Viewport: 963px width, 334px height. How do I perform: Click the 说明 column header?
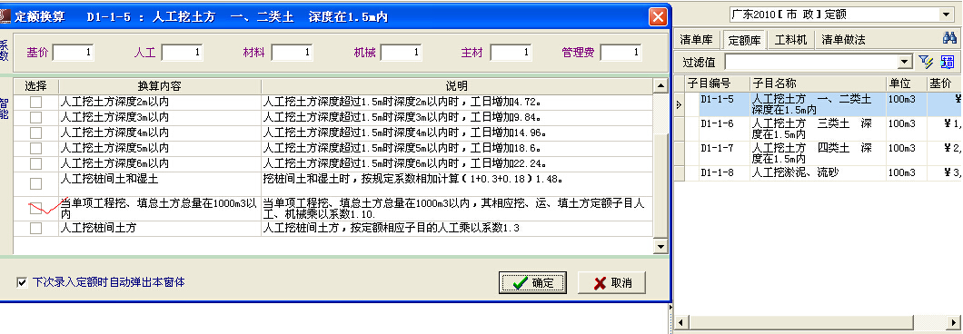(x=457, y=86)
